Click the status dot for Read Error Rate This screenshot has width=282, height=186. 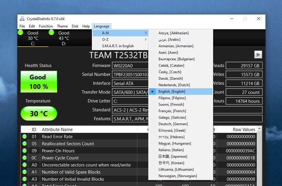[x=25, y=136]
